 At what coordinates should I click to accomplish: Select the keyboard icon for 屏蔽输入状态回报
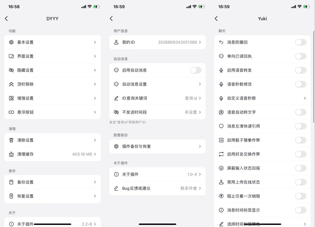[221, 168]
